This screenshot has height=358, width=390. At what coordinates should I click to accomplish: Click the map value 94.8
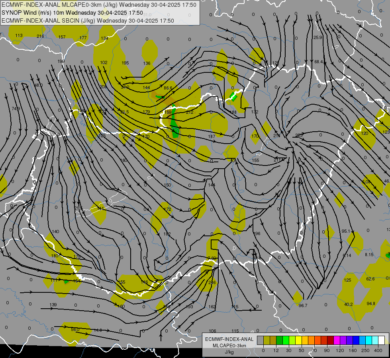click(x=371, y=304)
